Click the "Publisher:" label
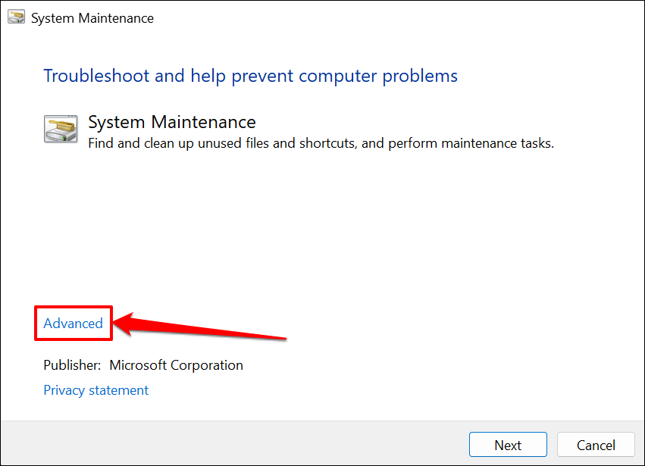 pyautogui.click(x=72, y=365)
